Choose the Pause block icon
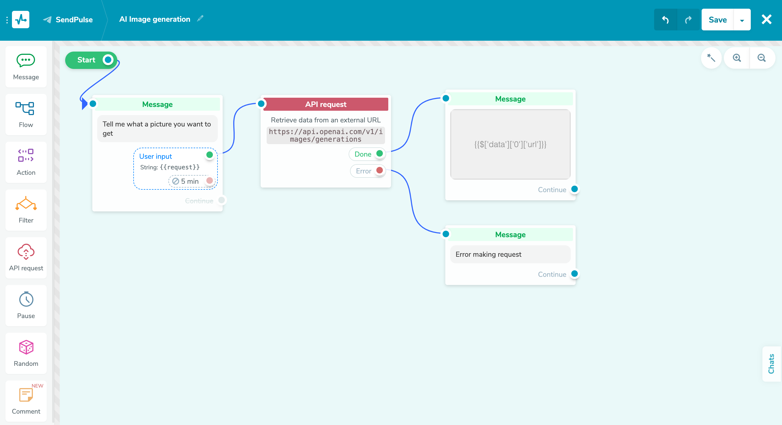Screen dimensions: 782x425 (x=26, y=299)
